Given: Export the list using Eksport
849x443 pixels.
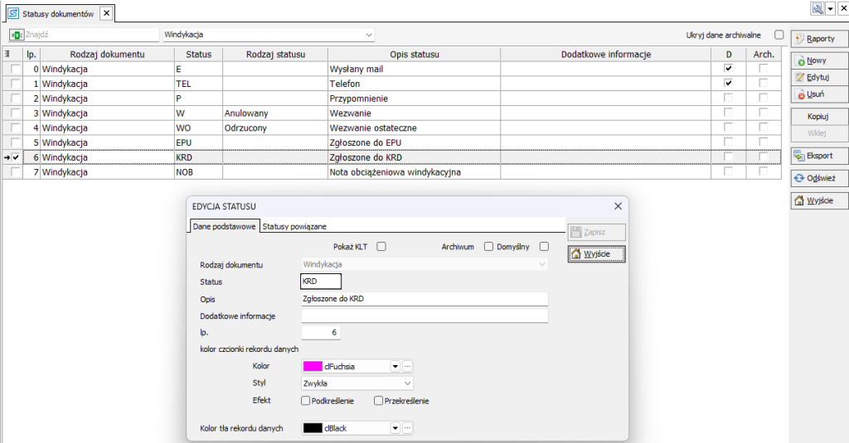Looking at the screenshot, I should (x=819, y=156).
